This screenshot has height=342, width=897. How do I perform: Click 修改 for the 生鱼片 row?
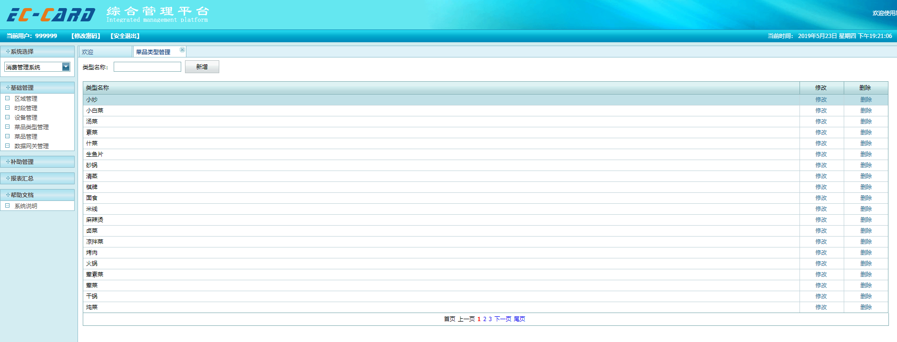point(821,154)
